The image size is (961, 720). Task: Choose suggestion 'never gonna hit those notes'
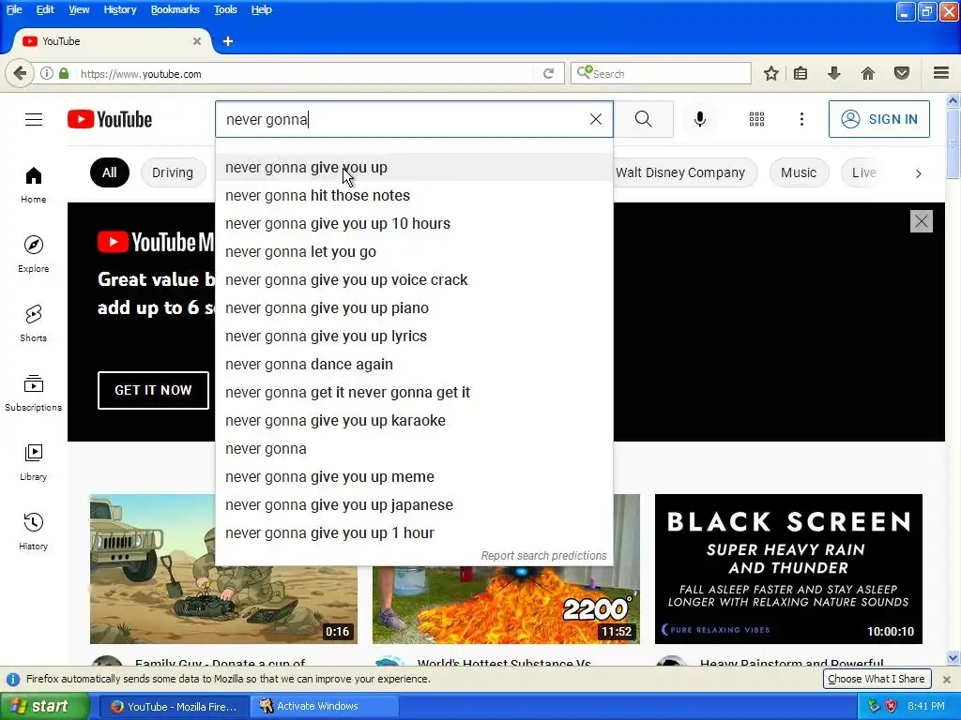414,195
